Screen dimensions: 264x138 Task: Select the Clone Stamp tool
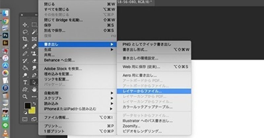tap(34, 53)
